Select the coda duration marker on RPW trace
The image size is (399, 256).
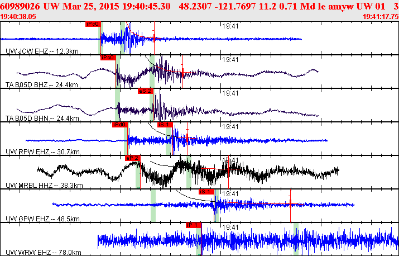click(x=187, y=138)
